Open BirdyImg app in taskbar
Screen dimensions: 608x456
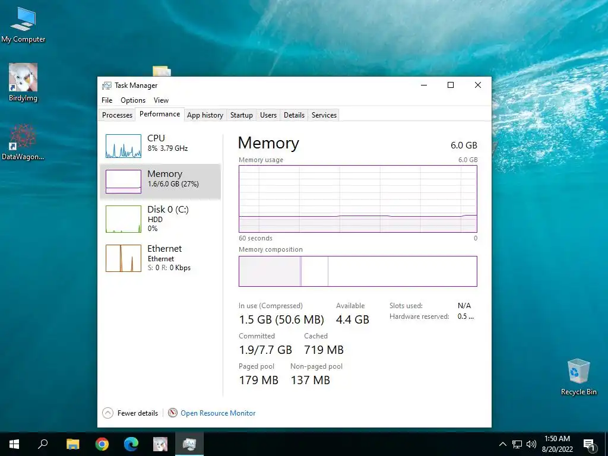click(160, 444)
